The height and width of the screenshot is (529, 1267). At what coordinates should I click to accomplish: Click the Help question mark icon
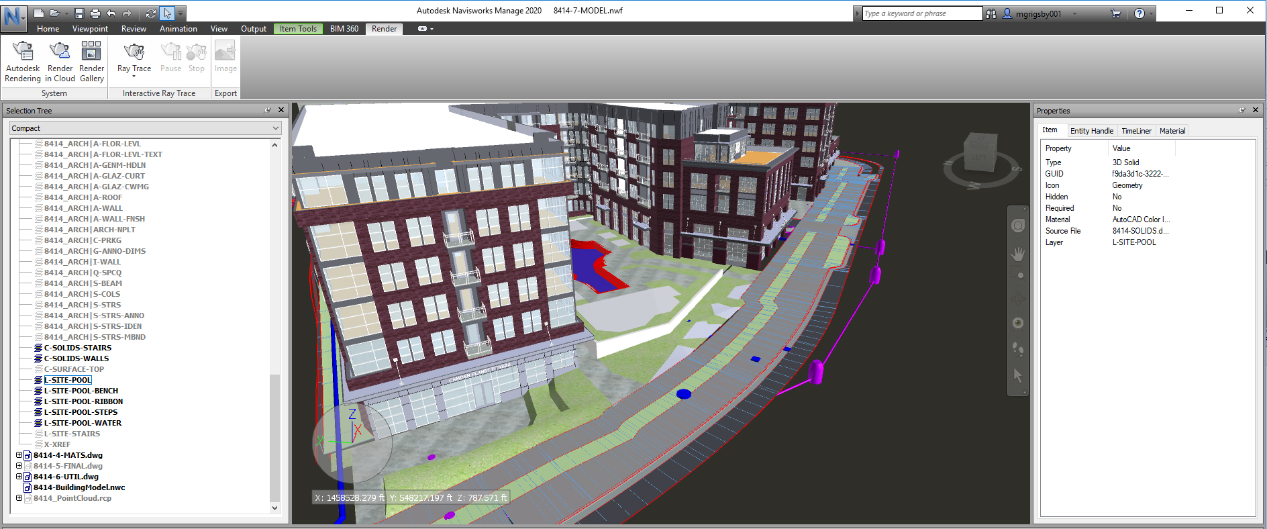[x=1139, y=13]
